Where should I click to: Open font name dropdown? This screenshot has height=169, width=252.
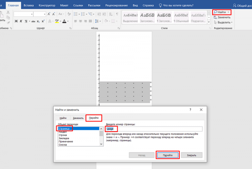click(x=31, y=14)
